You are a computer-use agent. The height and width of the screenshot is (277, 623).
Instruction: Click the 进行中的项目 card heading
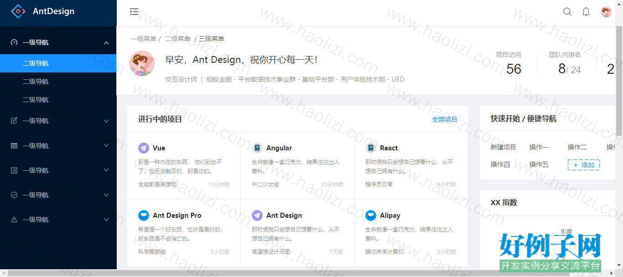tap(160, 119)
